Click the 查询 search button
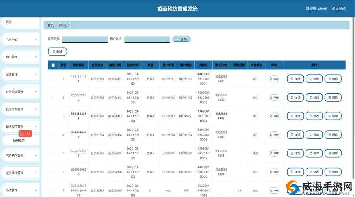 pyautogui.click(x=181, y=39)
